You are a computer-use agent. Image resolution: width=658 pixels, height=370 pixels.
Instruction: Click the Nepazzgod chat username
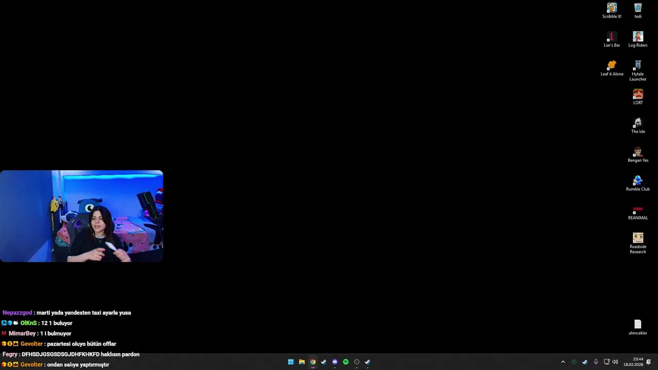(x=17, y=312)
